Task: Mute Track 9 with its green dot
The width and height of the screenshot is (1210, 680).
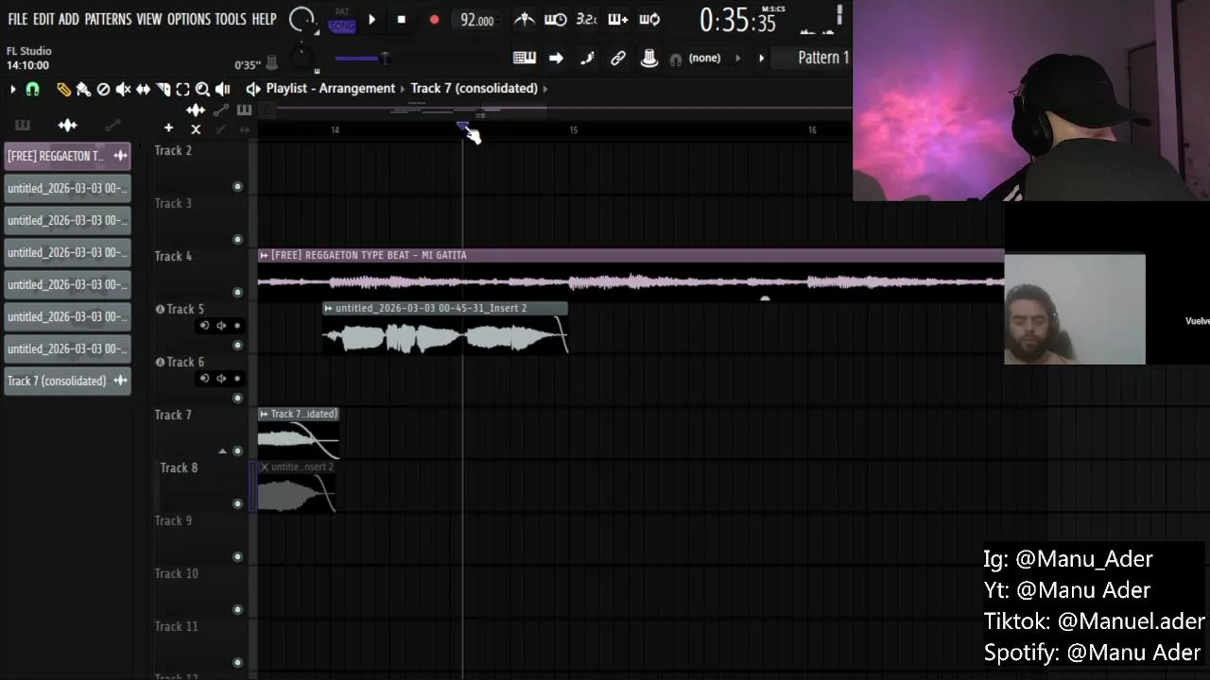Action: [x=237, y=557]
